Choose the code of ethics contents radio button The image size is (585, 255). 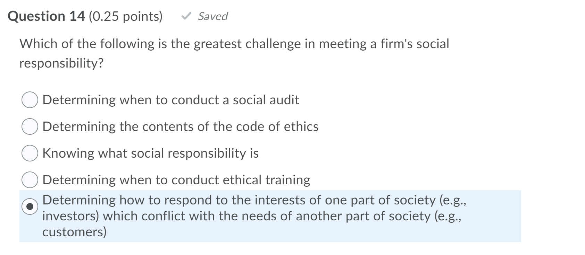[30, 127]
